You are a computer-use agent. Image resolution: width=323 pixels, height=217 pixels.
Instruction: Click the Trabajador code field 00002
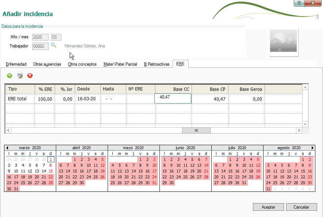(x=40, y=46)
